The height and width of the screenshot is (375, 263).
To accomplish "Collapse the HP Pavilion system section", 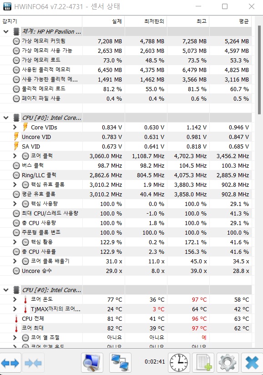I will [6, 31].
